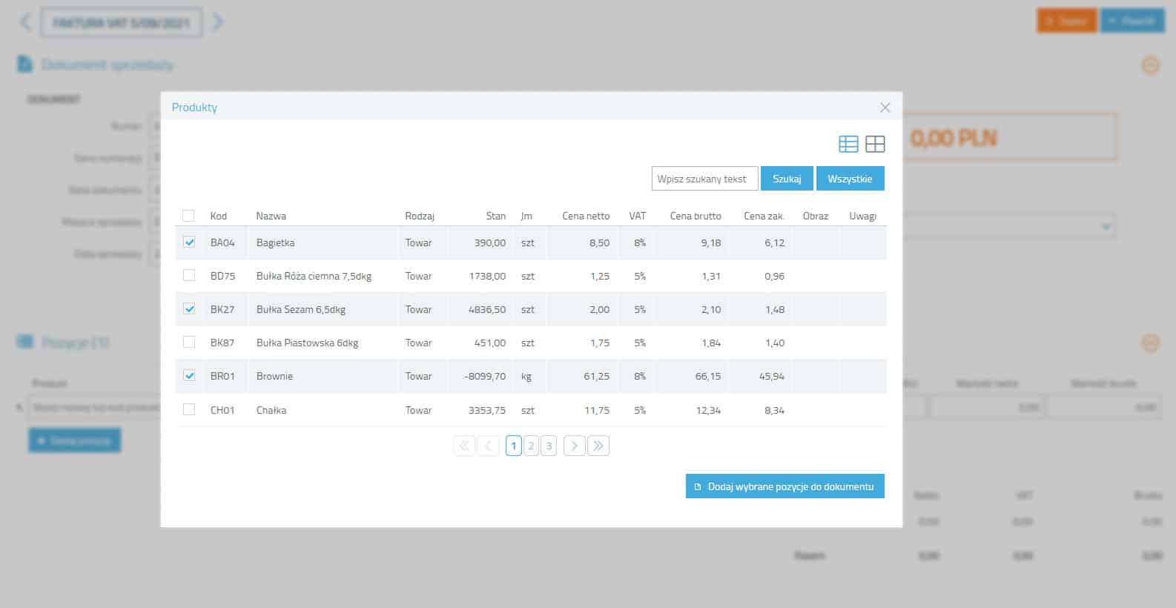Click the BK27 code cell
1176x608 pixels.
click(222, 309)
